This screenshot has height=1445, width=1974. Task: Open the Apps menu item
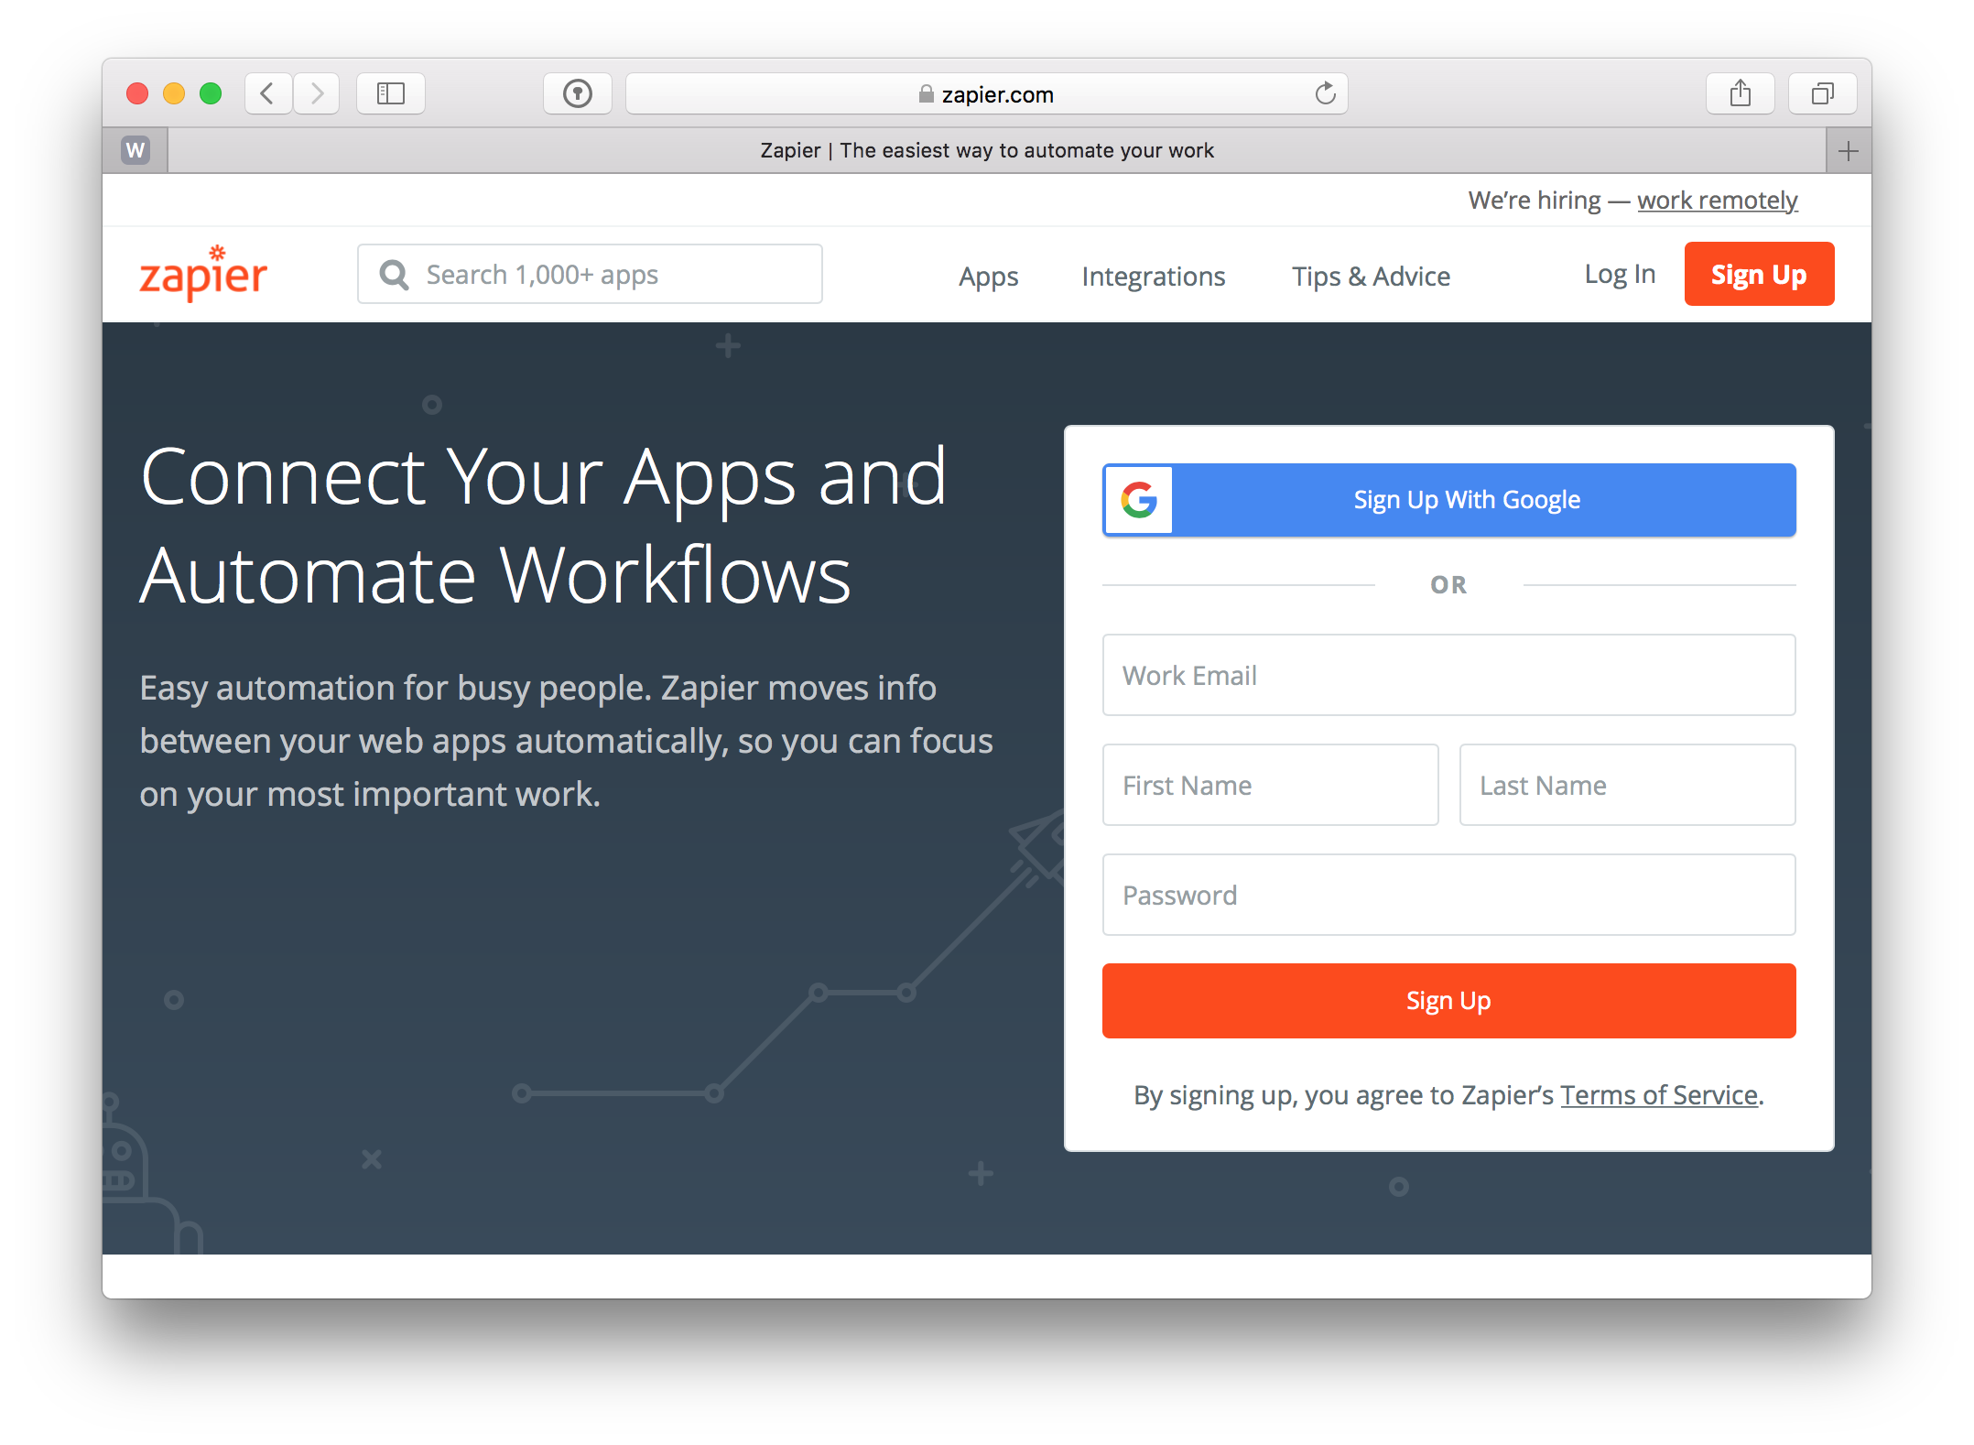[988, 277]
